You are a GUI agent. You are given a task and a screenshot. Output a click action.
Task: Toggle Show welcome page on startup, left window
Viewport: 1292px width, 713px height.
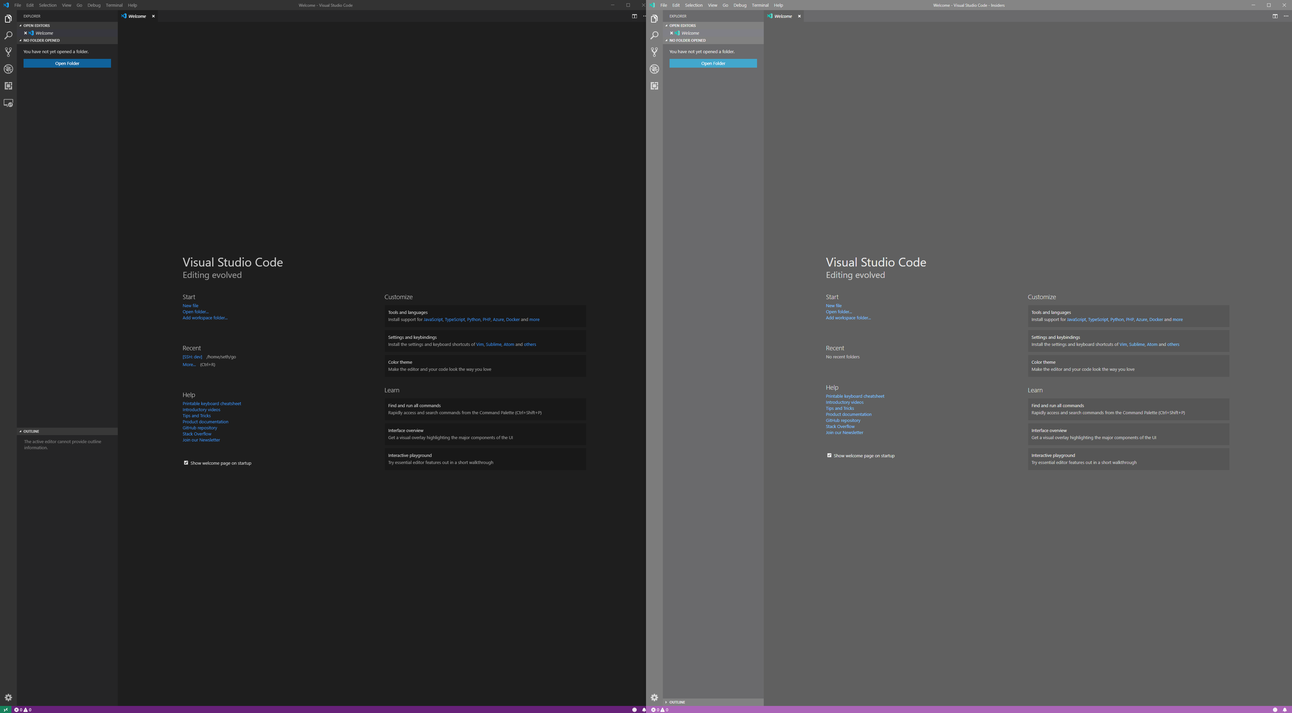click(x=186, y=463)
